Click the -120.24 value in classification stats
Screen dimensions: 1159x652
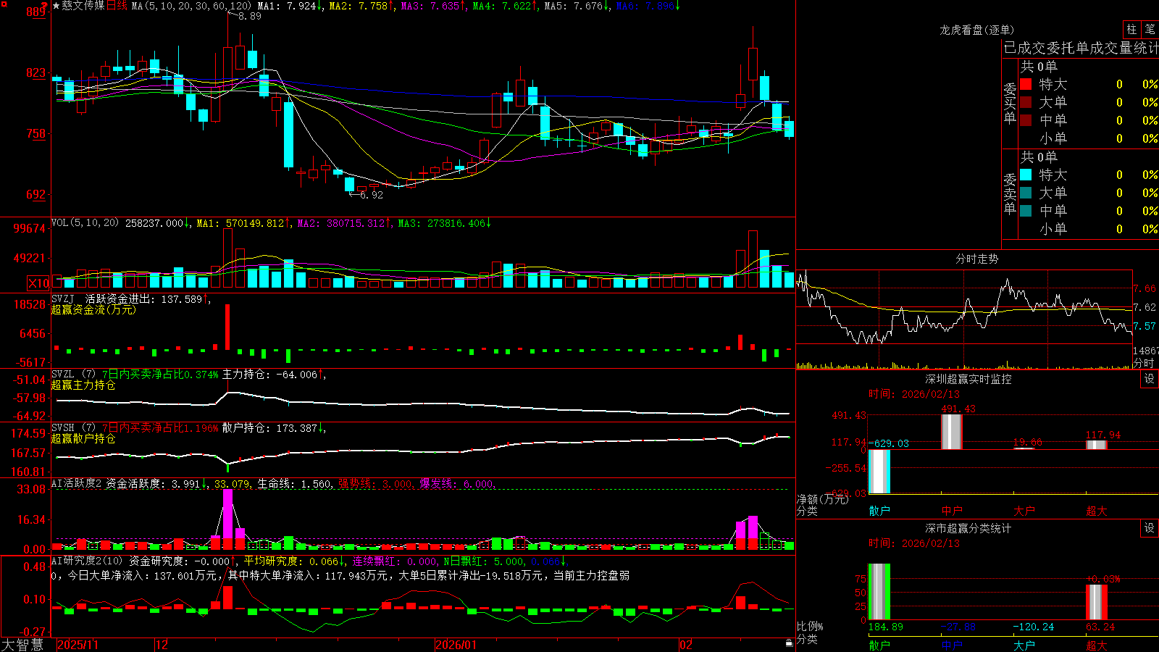coord(1033,627)
